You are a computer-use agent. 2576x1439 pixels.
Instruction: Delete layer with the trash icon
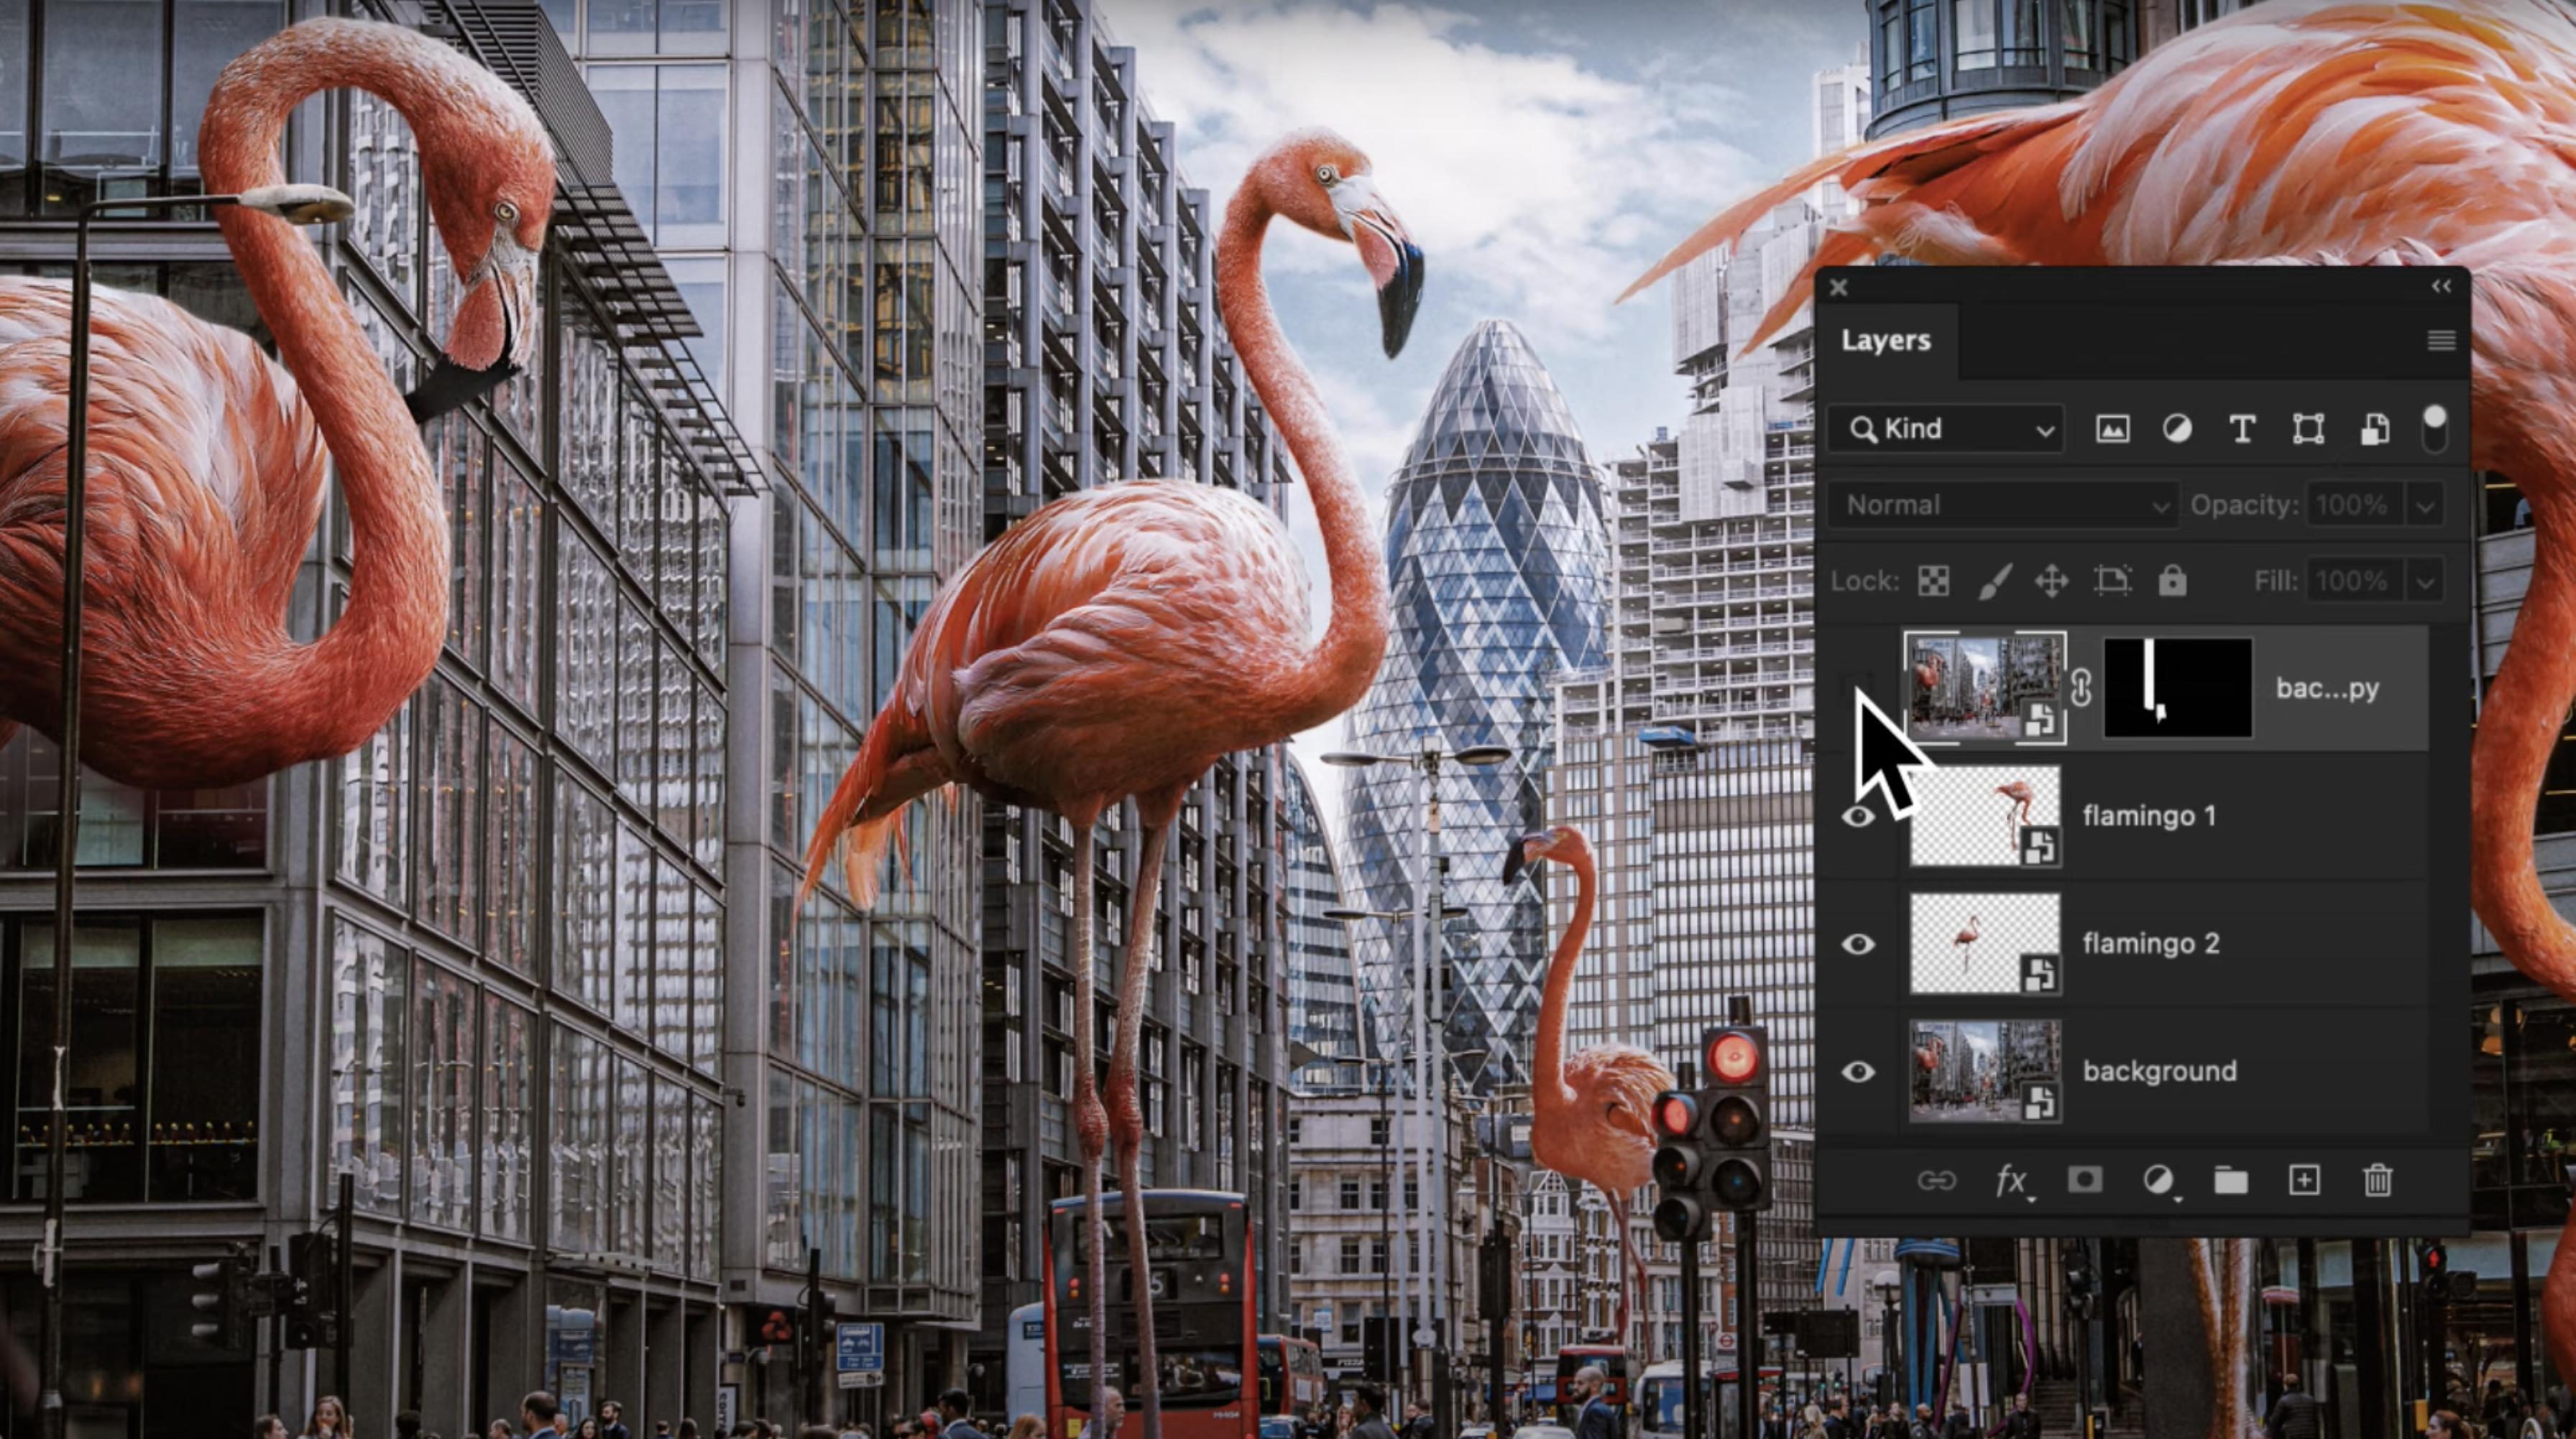[x=2378, y=1181]
